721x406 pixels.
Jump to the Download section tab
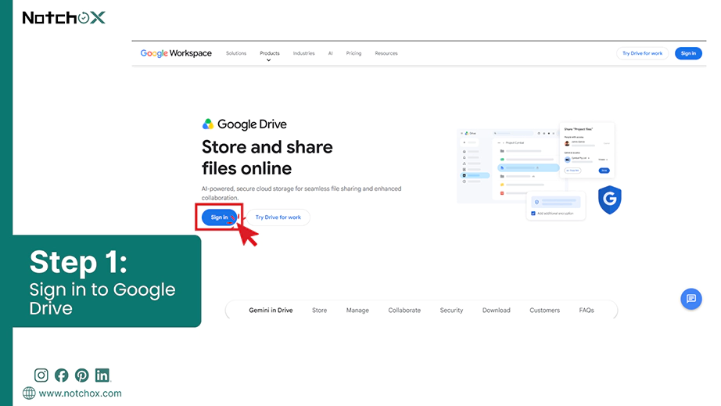tap(496, 311)
